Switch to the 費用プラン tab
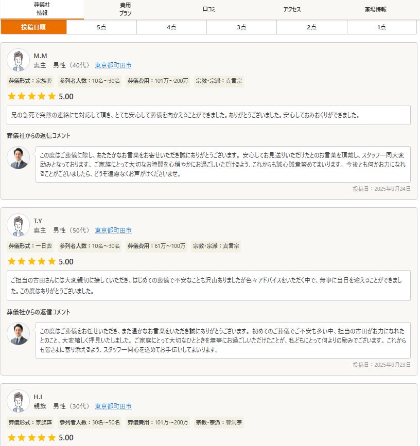Image resolution: width=420 pixels, height=446 pixels. pos(125,9)
